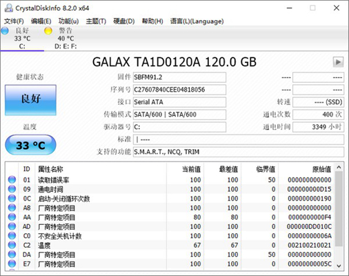
Task: Click the interface field Serial ATA
Action: tap(179, 102)
